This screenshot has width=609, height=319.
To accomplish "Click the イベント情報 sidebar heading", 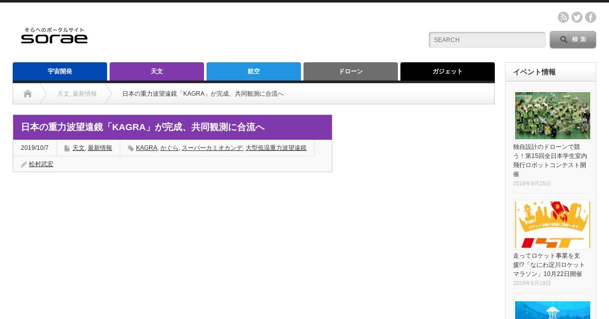I will tap(534, 72).
